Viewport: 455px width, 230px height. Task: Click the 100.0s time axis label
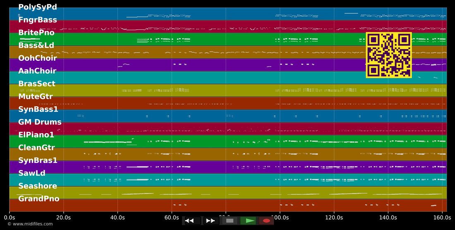[x=280, y=217]
